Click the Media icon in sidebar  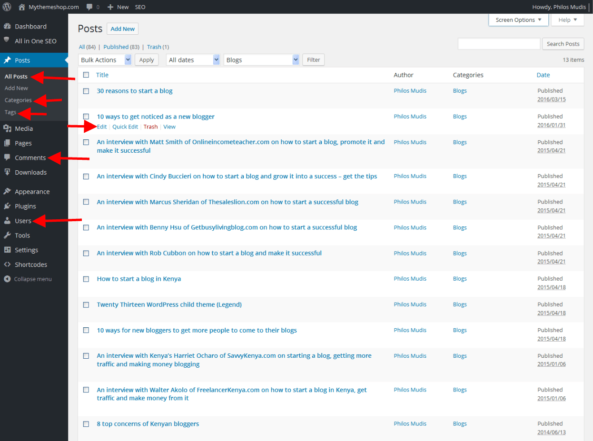pyautogui.click(x=7, y=128)
